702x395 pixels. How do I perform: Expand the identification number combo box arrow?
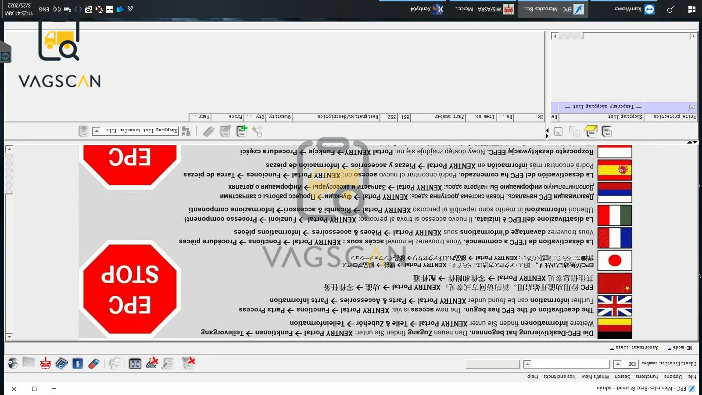[x=527, y=364]
